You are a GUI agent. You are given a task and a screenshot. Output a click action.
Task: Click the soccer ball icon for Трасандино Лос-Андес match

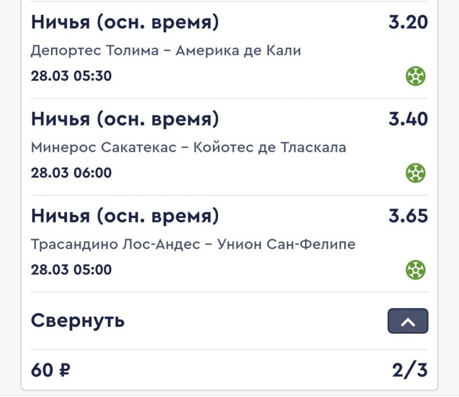[x=416, y=269]
